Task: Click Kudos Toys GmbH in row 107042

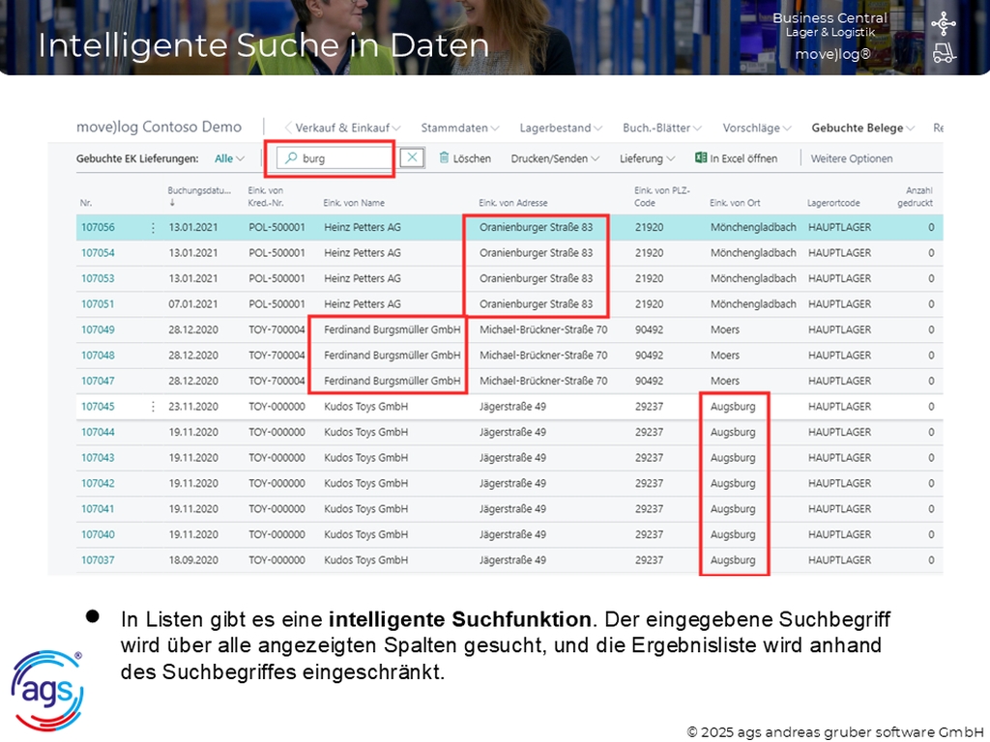Action: [365, 484]
